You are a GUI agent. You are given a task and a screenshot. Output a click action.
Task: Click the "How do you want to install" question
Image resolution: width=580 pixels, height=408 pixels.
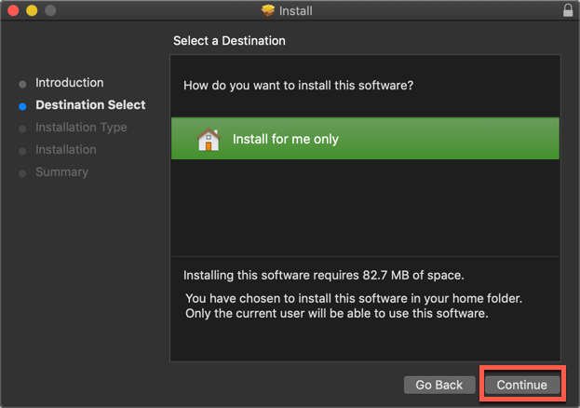coord(298,86)
